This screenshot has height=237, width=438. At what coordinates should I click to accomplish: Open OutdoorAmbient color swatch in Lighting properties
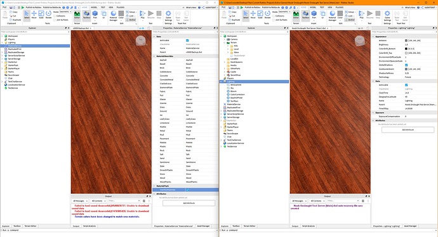406,69
